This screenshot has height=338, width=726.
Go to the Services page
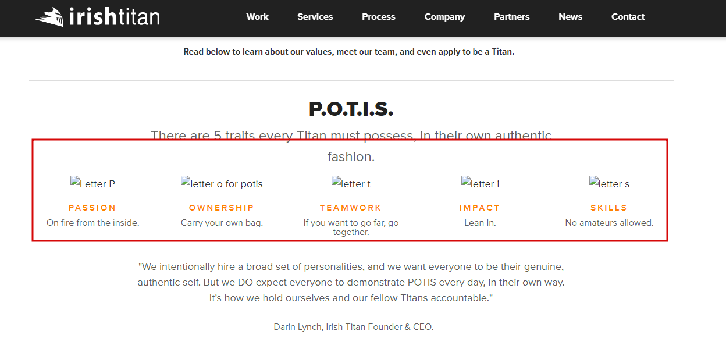315,17
